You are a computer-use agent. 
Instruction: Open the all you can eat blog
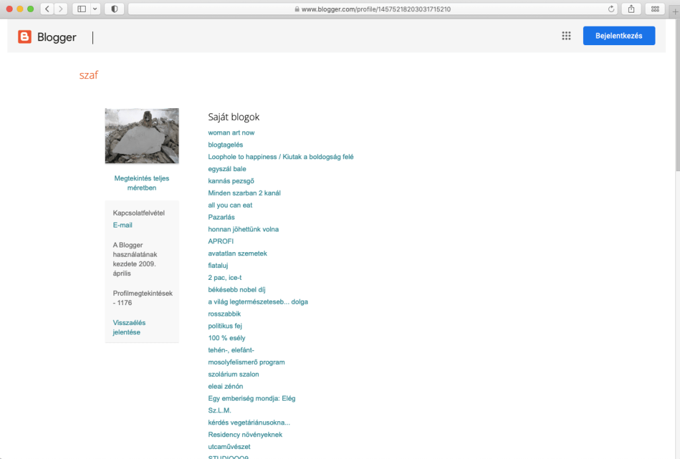230,205
